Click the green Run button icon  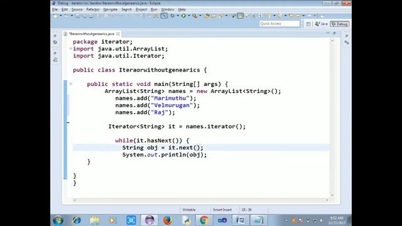click(183, 16)
